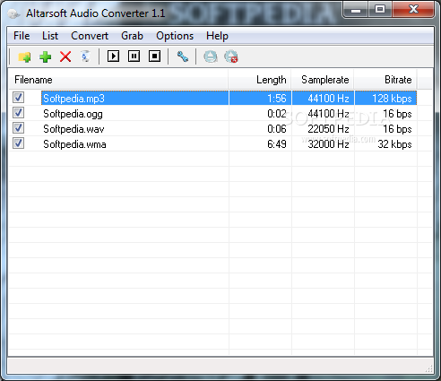Viewport: 441px width, 381px height.
Task: Select the Softpedia.wma file
Action: [74, 144]
